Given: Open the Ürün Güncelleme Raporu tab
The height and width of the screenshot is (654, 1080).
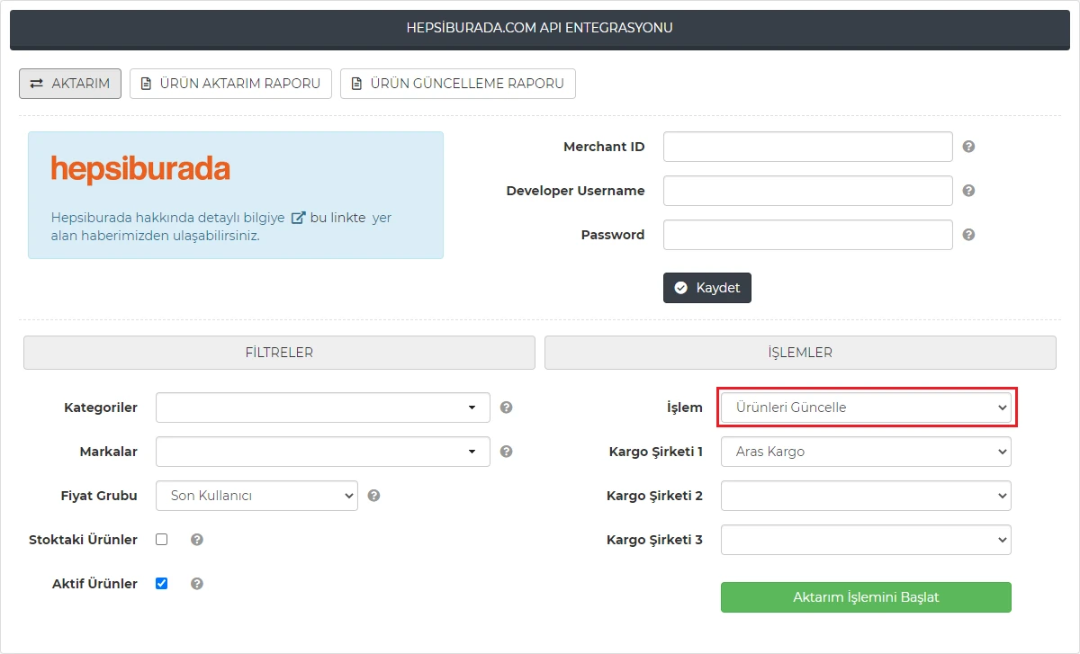Looking at the screenshot, I should pyautogui.click(x=457, y=84).
